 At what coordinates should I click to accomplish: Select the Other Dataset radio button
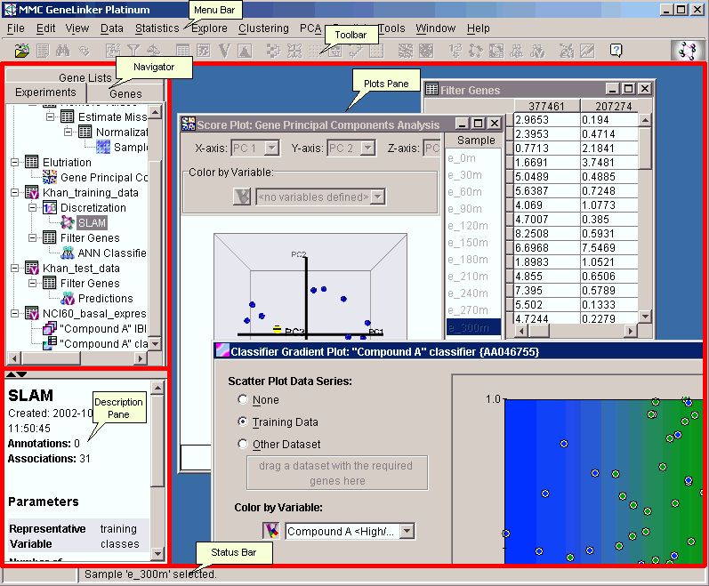(243, 444)
